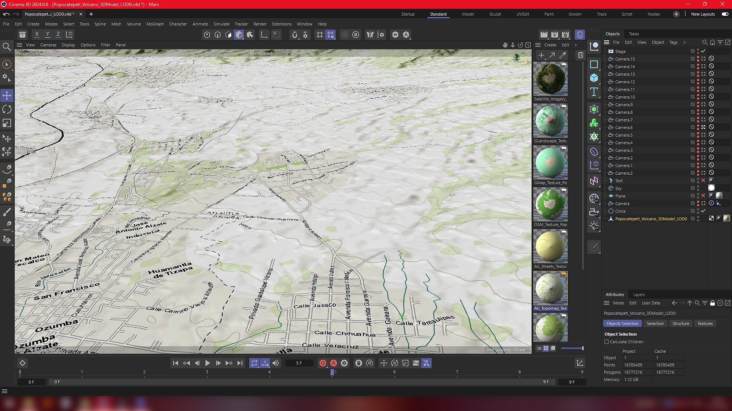Screen dimensions: 732x411
Task: Click the Objects Selection button
Action: 622,323
